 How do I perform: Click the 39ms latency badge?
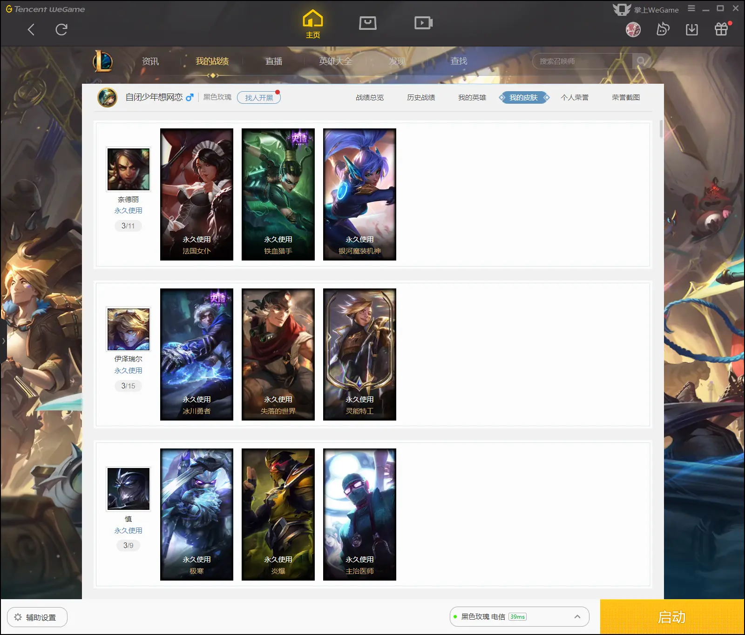tap(517, 617)
